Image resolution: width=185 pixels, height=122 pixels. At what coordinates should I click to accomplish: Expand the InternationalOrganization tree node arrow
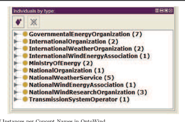[16, 41]
